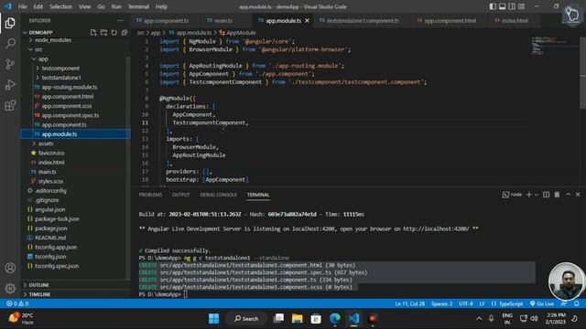The width and height of the screenshot is (586, 329).
Task: Collapse all folders in explorer
Action: (x=125, y=33)
